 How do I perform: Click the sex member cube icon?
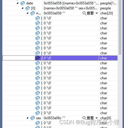click(33, 118)
